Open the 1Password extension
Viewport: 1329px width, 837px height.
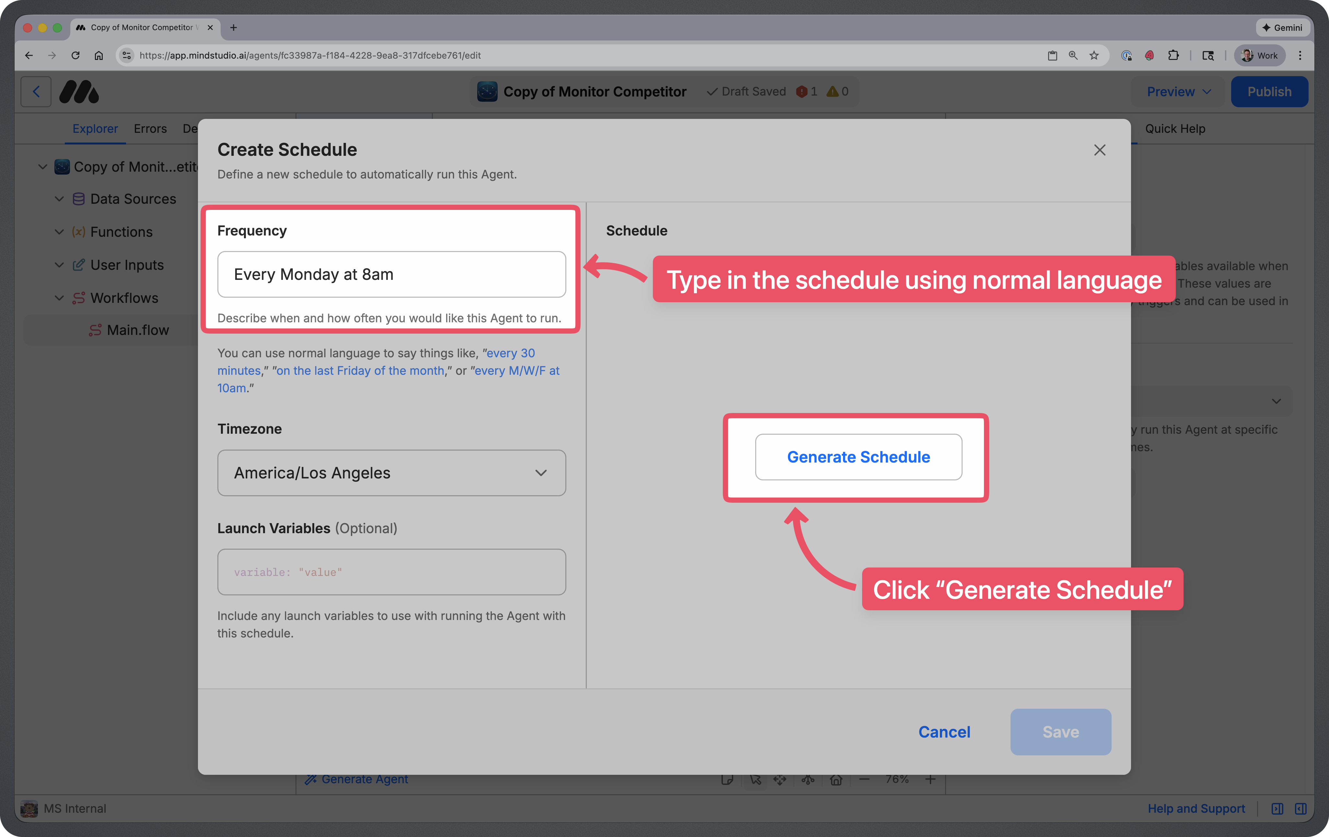click(x=1126, y=56)
